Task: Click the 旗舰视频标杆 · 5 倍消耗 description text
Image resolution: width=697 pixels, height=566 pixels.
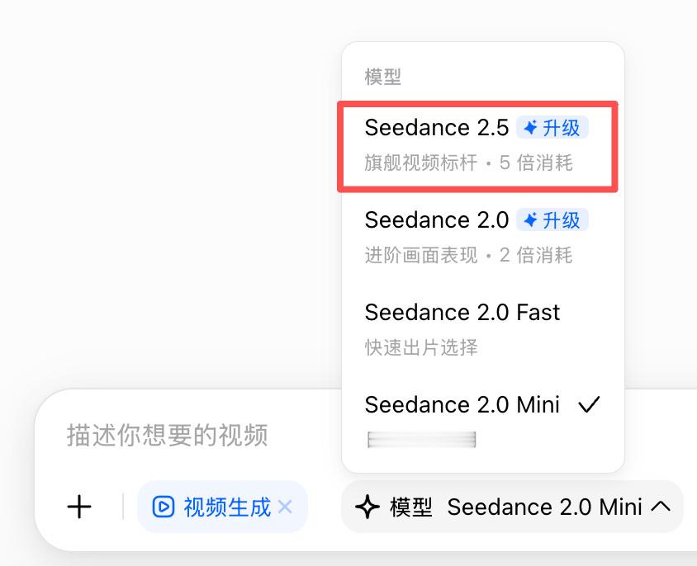Action: point(468,163)
